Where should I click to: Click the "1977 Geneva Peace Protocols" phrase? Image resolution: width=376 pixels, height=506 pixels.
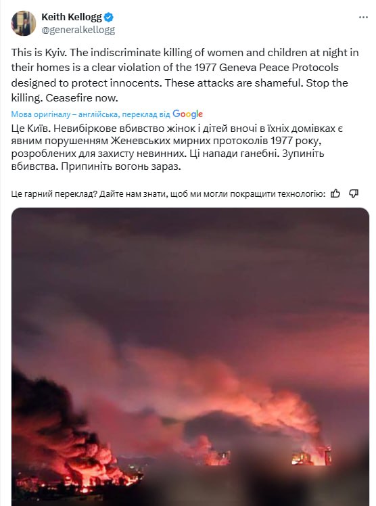pos(266,68)
